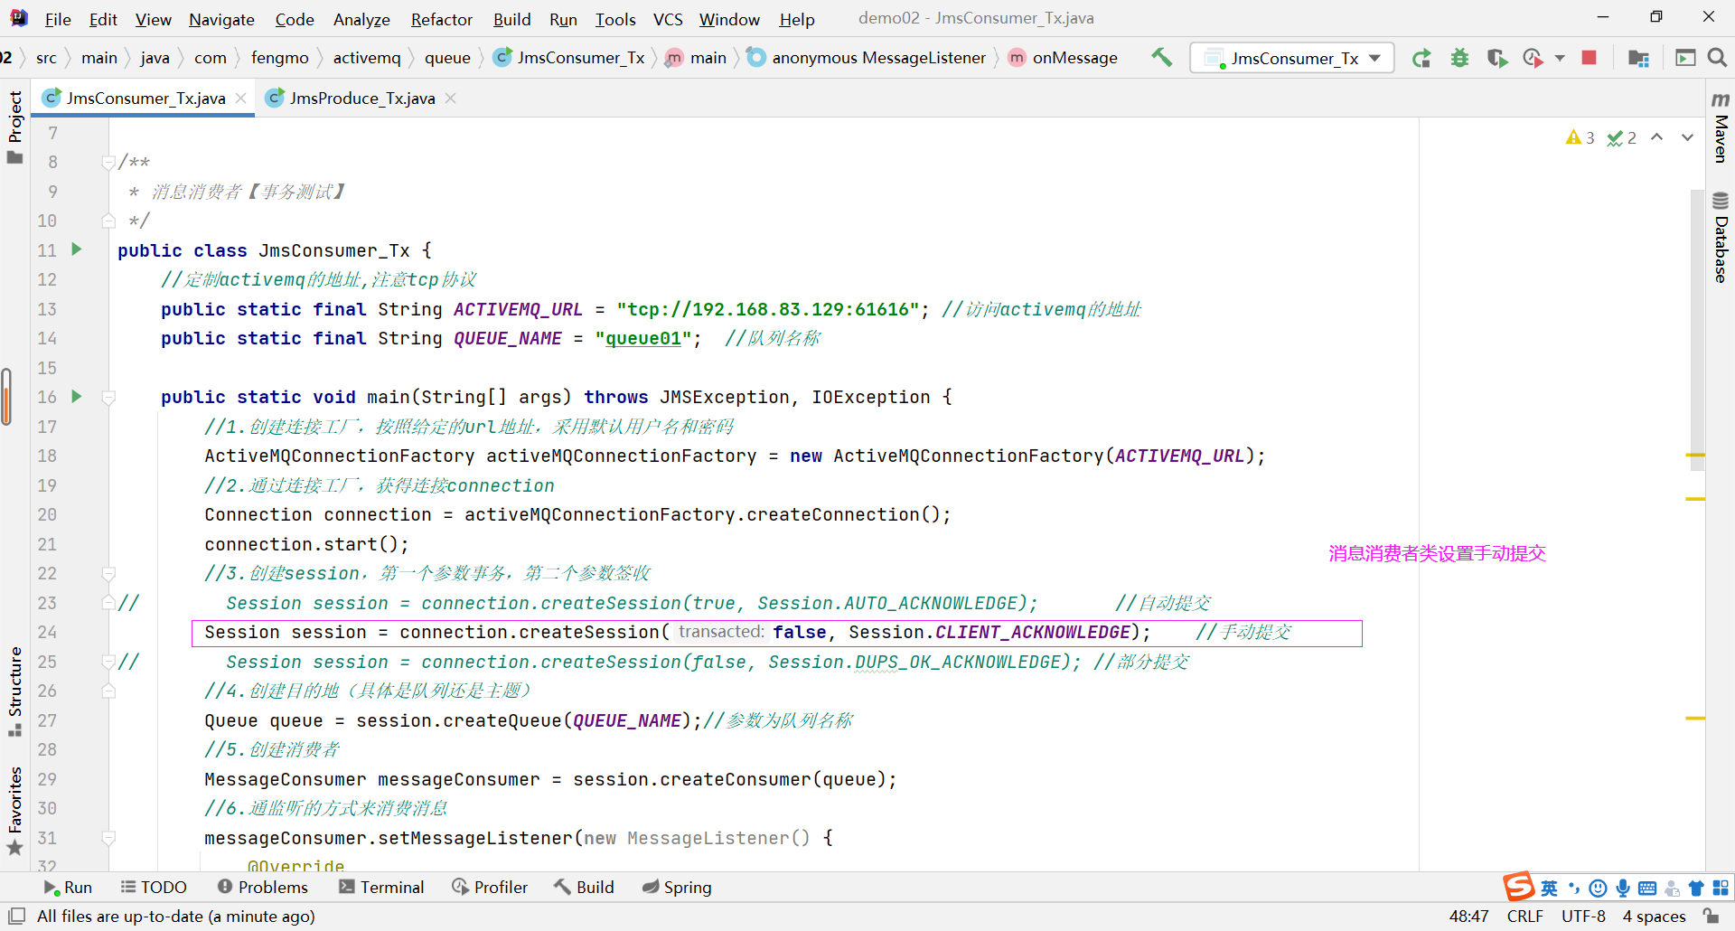Click the warning stripe marker near line 27
1735x931 pixels.
click(1695, 718)
